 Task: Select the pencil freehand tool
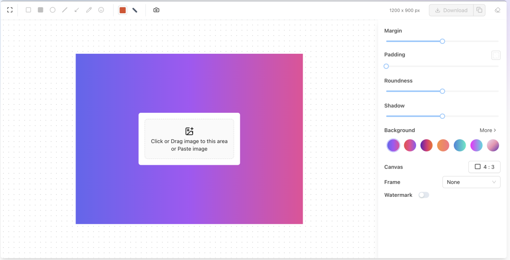tap(89, 10)
